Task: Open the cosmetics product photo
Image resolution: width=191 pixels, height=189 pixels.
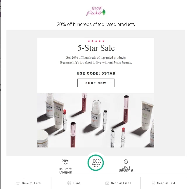Action: [x=96, y=120]
